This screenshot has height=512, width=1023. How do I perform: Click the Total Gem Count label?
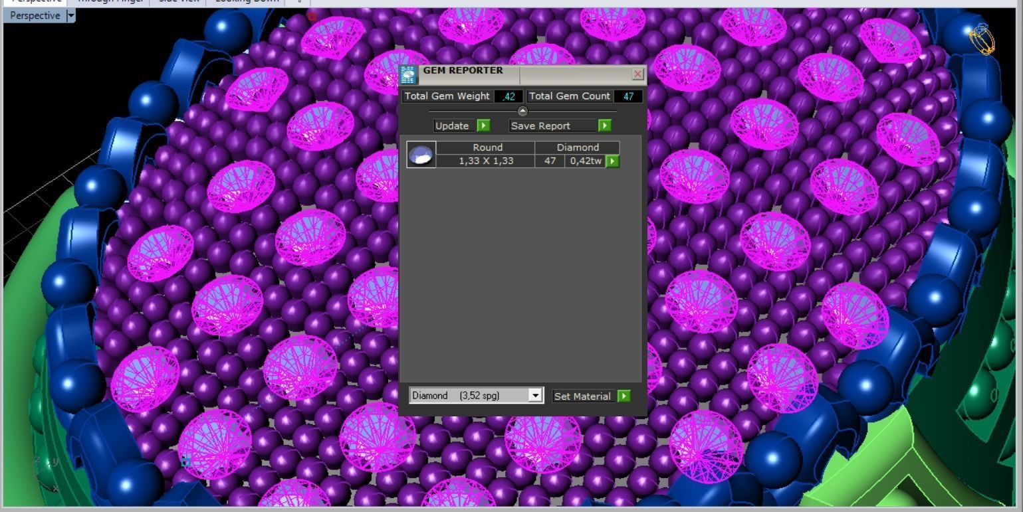(570, 96)
